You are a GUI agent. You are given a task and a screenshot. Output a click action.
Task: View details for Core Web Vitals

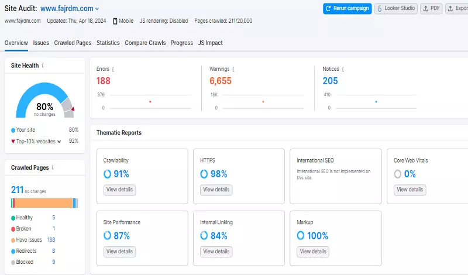410,190
